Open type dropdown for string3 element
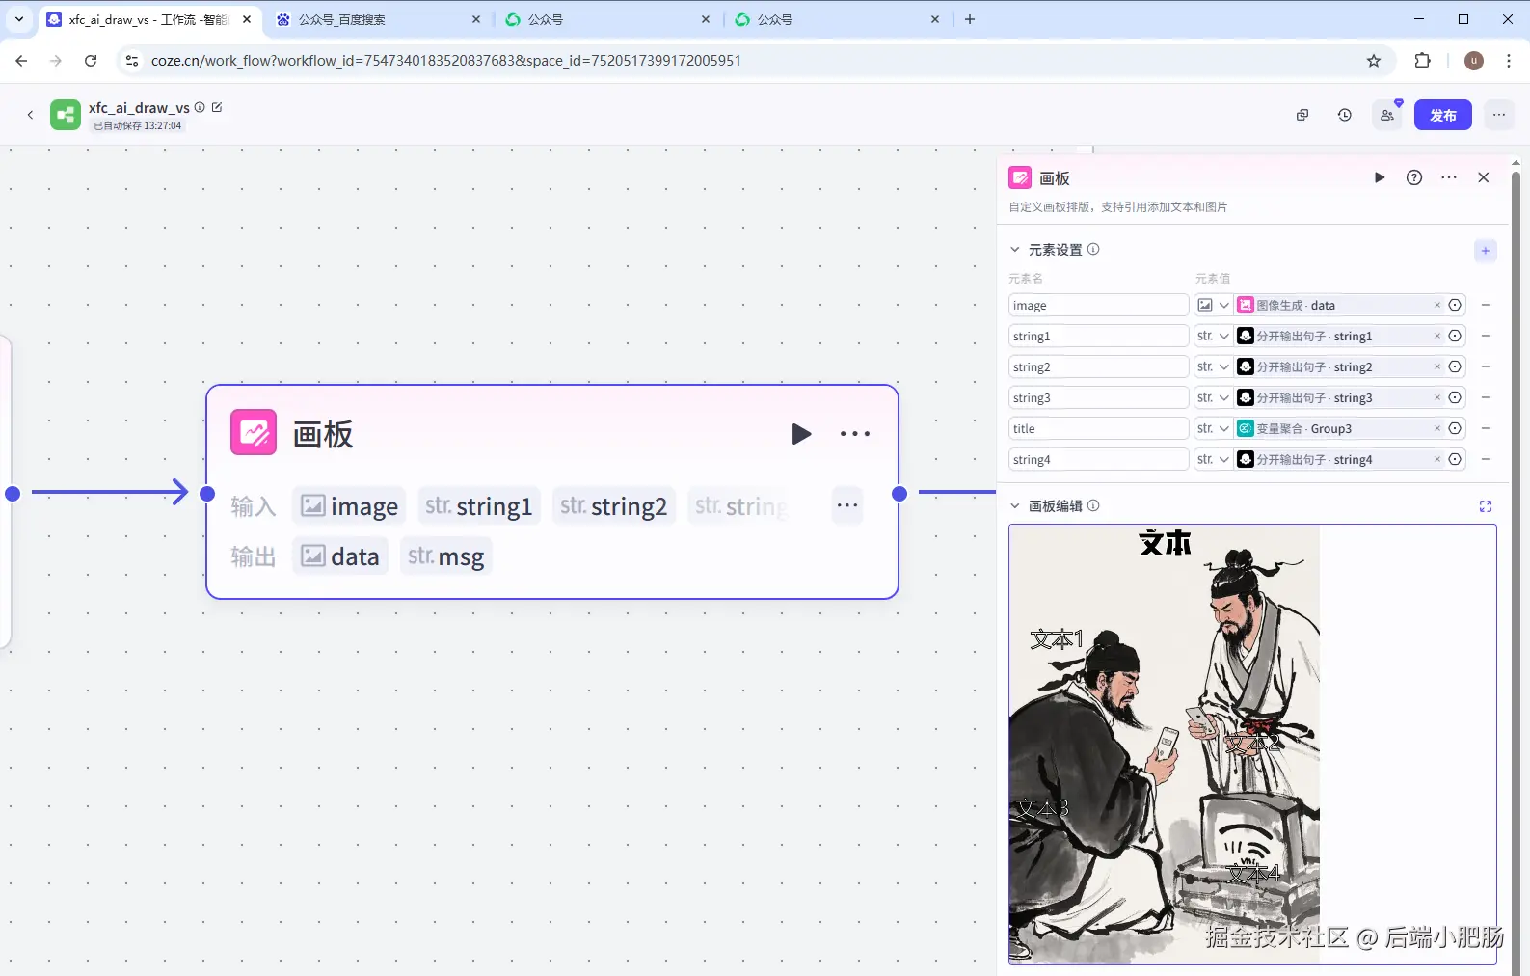 pos(1213,397)
